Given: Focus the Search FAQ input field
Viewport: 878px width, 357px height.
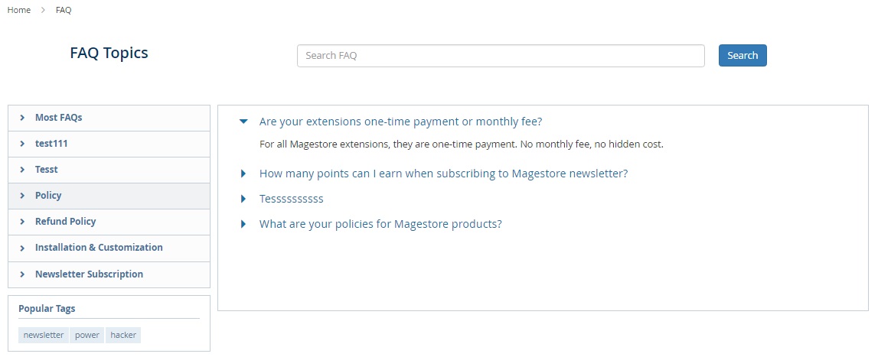Looking at the screenshot, I should pyautogui.click(x=501, y=56).
